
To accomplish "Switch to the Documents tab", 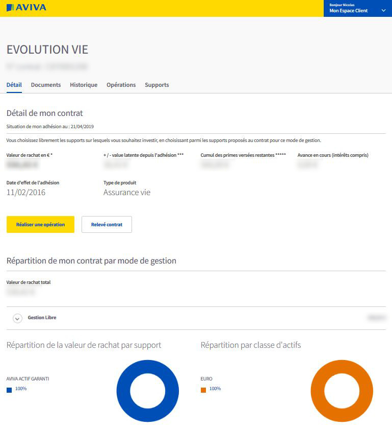I will (x=46, y=85).
